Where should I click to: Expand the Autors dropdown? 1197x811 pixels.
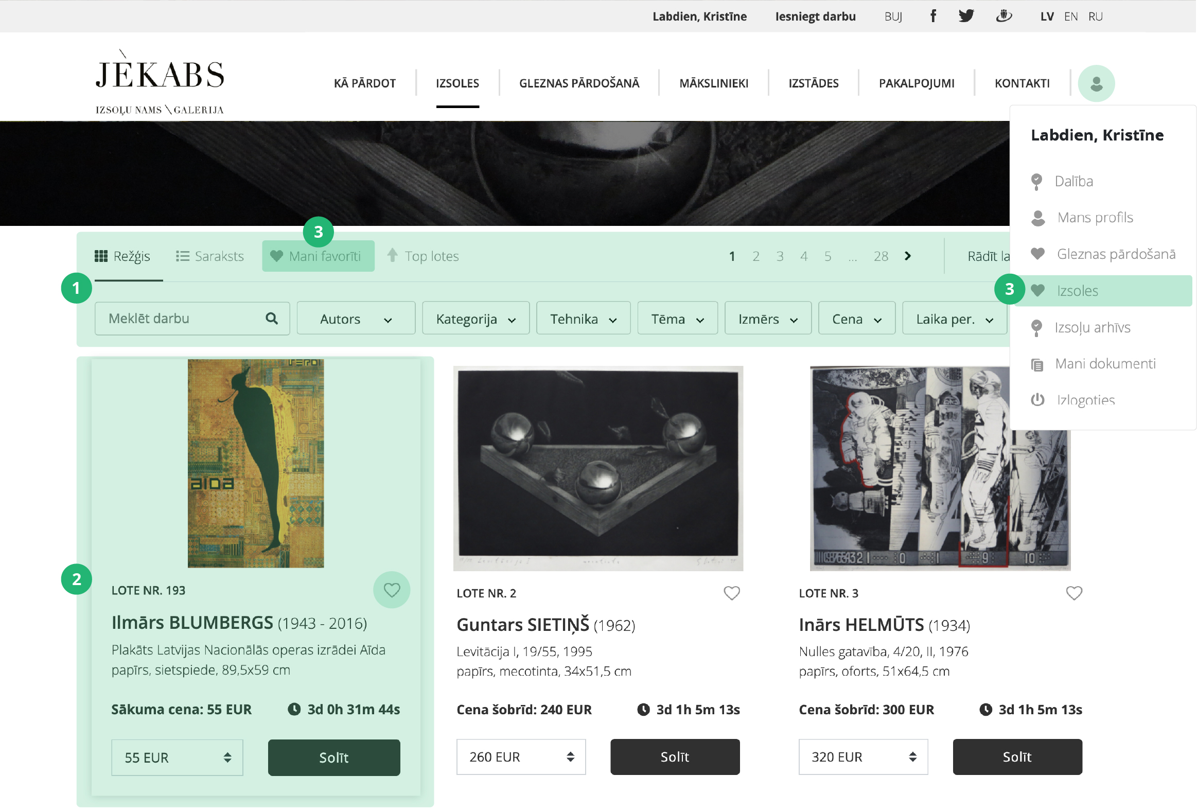point(356,319)
